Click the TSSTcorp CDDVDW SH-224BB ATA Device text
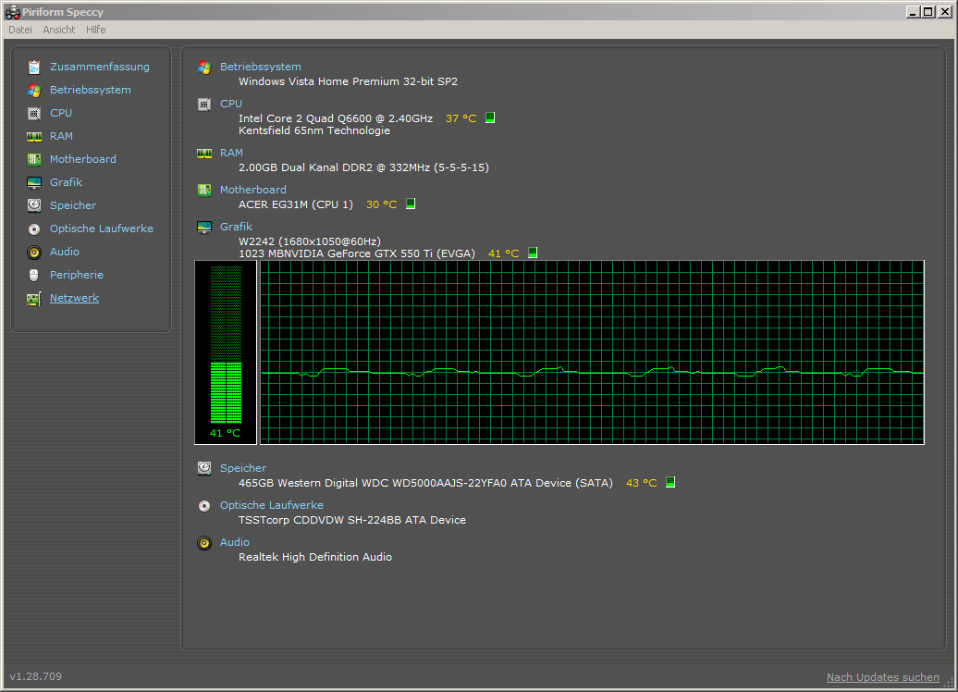958x692 pixels. (352, 520)
